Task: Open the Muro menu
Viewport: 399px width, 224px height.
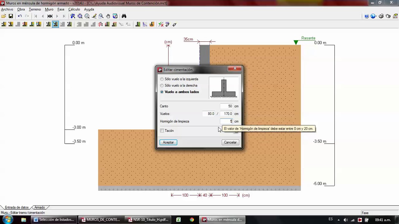Action: tap(49, 9)
